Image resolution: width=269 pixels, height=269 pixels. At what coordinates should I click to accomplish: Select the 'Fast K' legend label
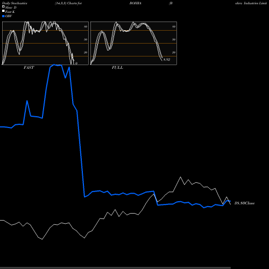tap(10, 12)
